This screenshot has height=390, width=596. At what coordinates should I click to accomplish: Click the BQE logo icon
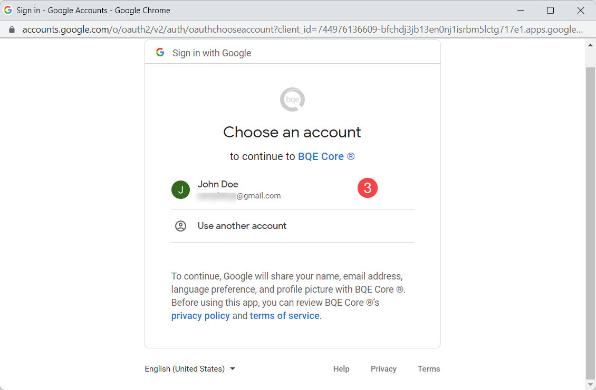tap(292, 99)
